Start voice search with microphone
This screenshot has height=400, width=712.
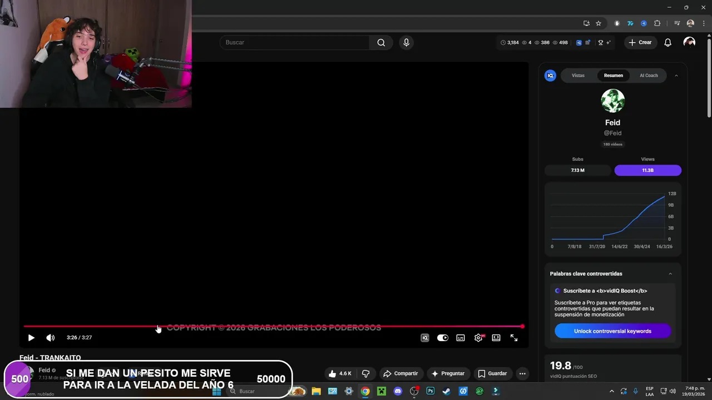pos(406,42)
